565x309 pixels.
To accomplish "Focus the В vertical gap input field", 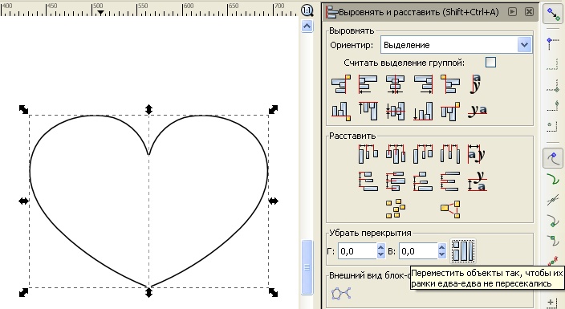I will (418, 251).
